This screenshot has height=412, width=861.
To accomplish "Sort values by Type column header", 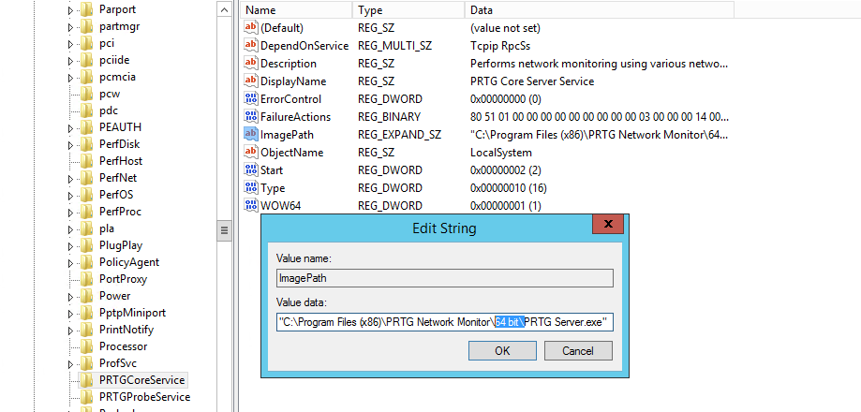I will click(x=408, y=10).
